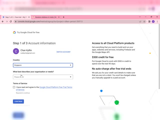This screenshot has height=120, width=160.
Task: Reload the page with the refresh icon
Action: point(11,21)
